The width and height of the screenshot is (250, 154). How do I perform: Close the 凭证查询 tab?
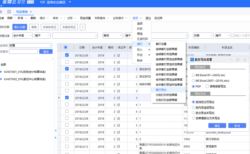coord(31,12)
